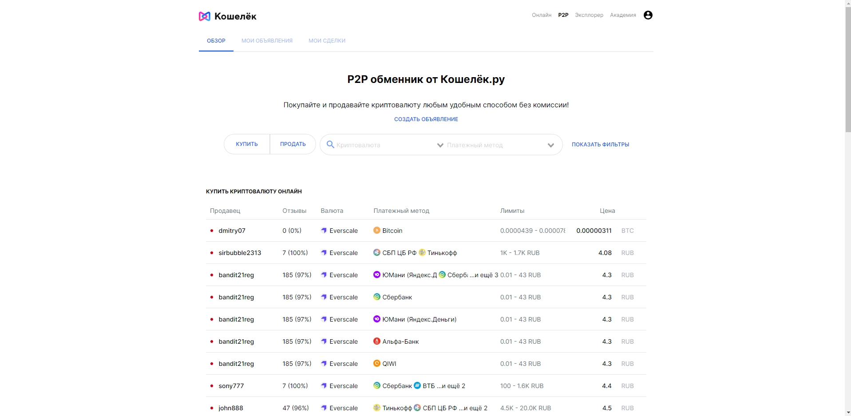Image resolution: width=851 pixels, height=416 pixels.
Task: Click the price 4.08 in sirbubble2313 row
Action: tap(605, 253)
